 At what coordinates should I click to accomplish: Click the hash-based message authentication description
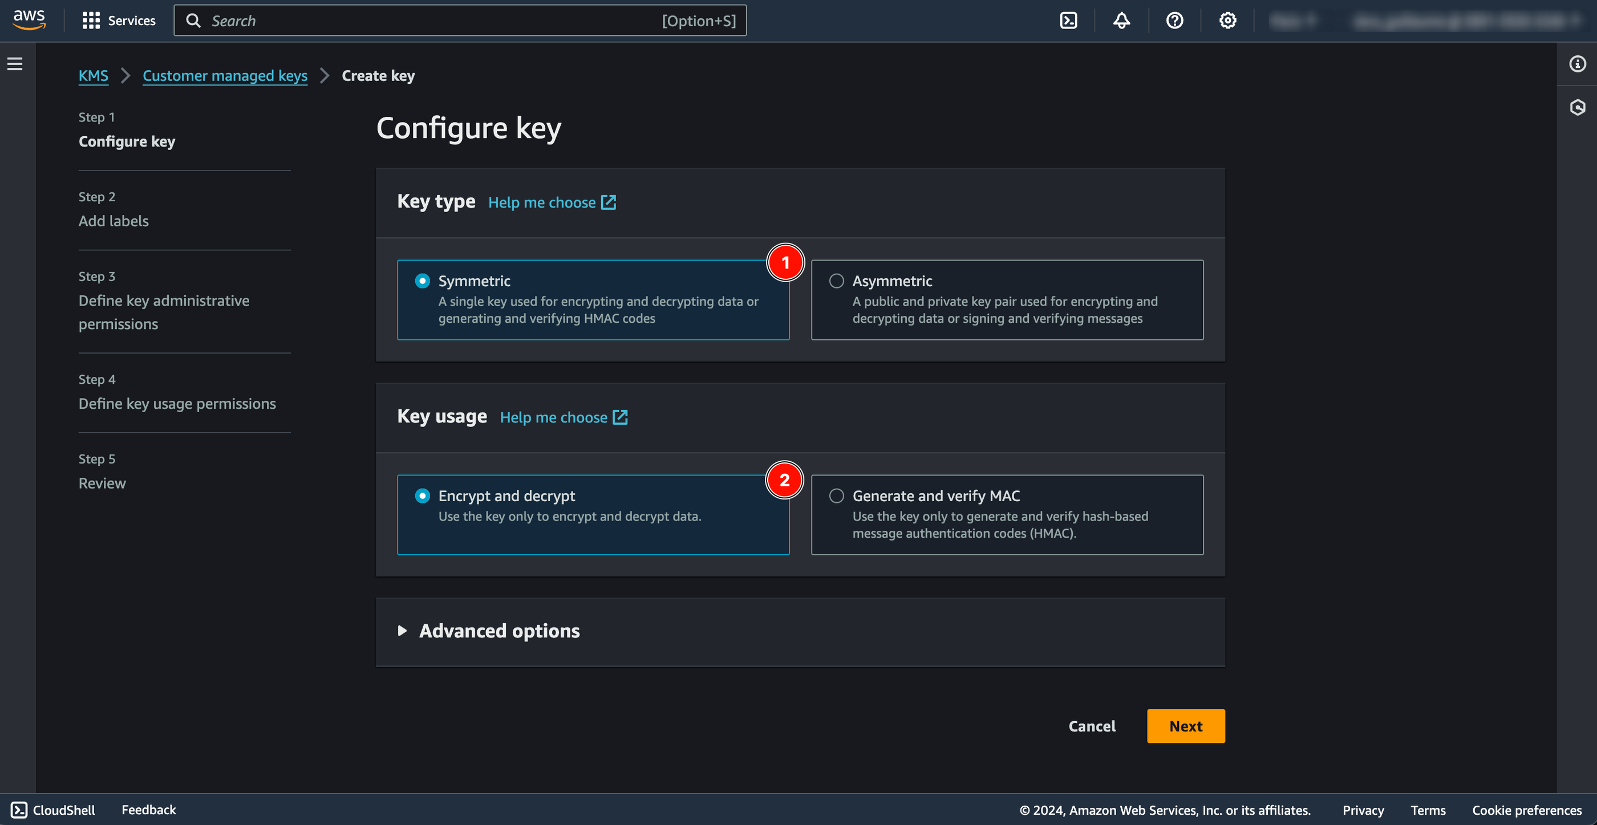point(1000,525)
